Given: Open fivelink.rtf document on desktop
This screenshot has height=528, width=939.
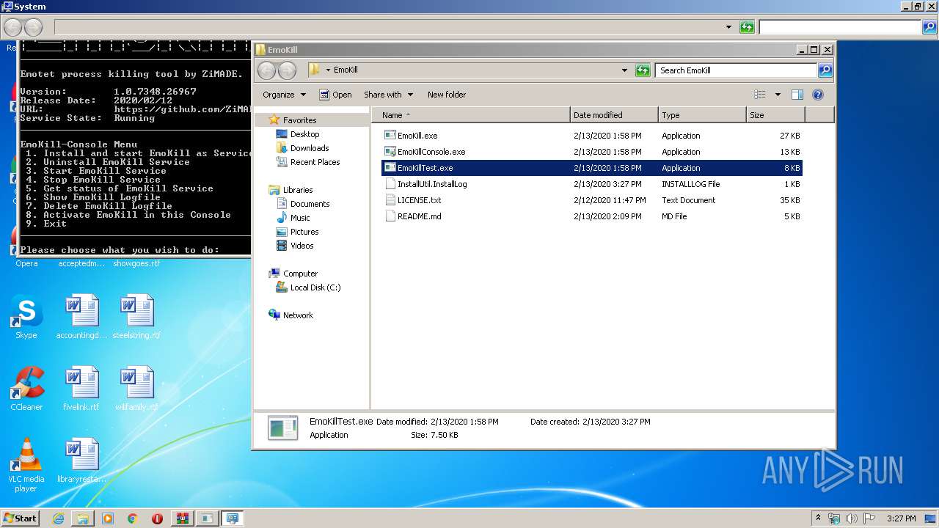Looking at the screenshot, I should coord(81,389).
